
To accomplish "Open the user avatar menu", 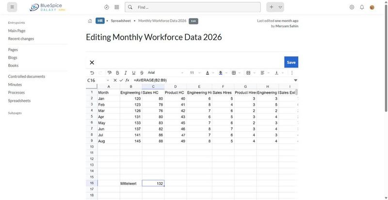I will tap(372, 7).
